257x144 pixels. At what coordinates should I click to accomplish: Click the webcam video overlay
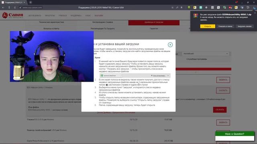(x=52, y=56)
